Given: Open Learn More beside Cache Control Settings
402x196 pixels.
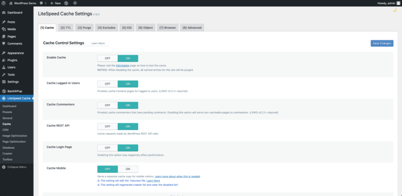Looking at the screenshot, I should (x=98, y=43).
